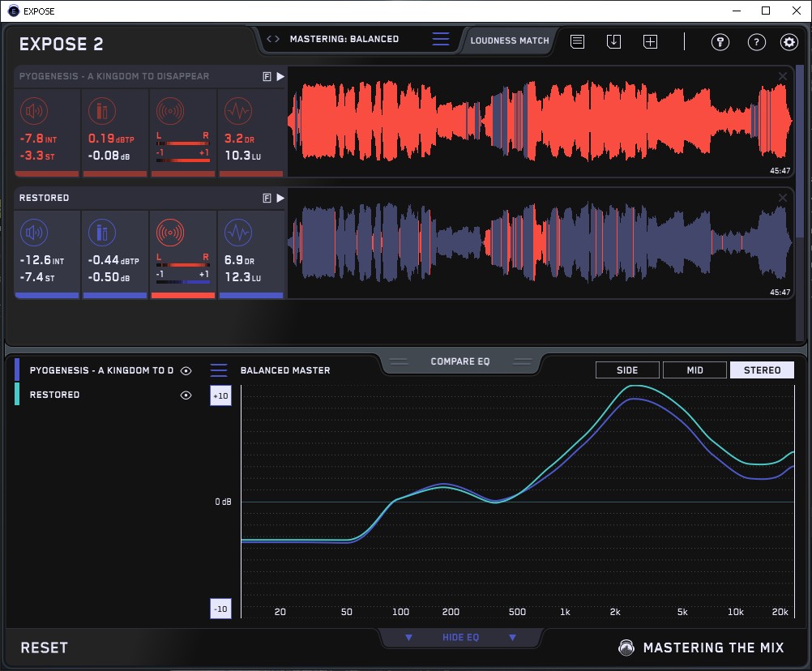
Task: Click the Pyogenesis track waveform
Action: point(541,122)
